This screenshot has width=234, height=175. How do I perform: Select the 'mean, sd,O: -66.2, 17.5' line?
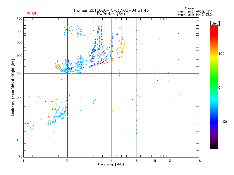pyautogui.click(x=195, y=11)
